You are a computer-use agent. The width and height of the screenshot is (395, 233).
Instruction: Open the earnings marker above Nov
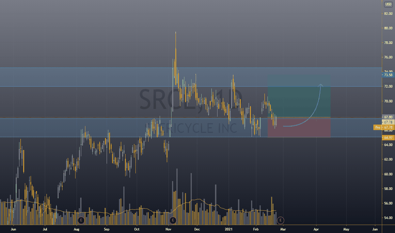(x=172, y=220)
